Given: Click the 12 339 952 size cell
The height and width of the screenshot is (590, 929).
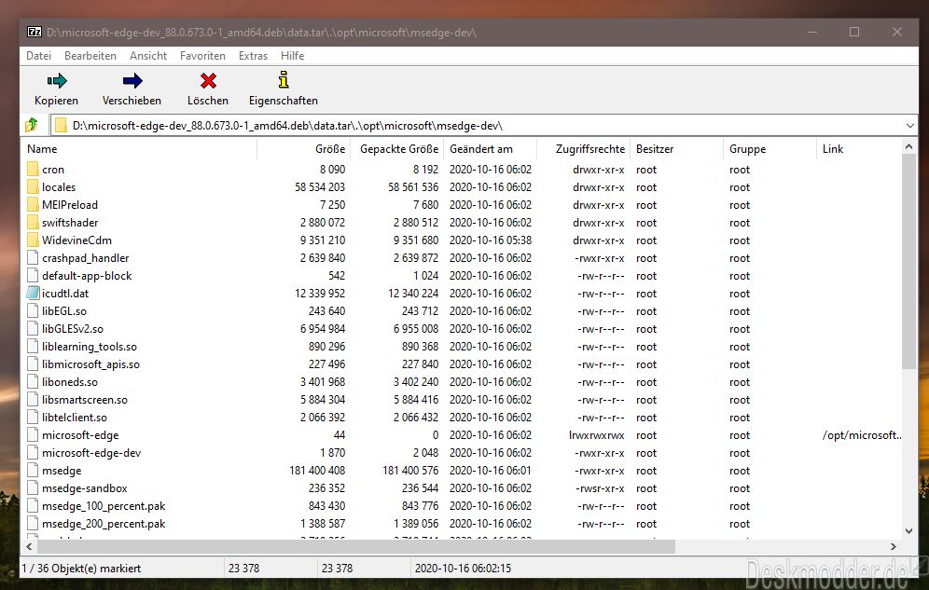Looking at the screenshot, I should pos(320,293).
